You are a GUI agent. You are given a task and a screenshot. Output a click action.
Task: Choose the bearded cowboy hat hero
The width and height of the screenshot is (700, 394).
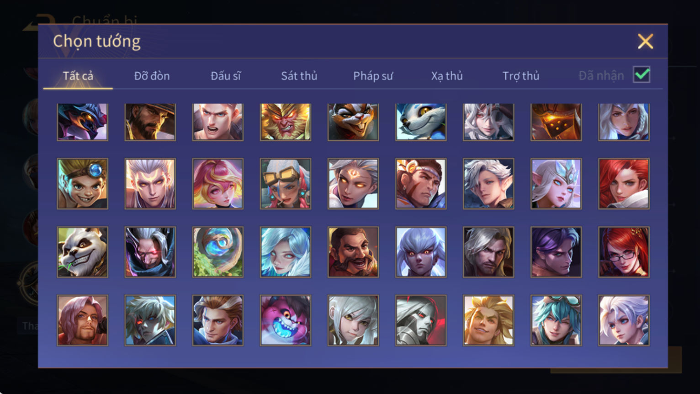(x=150, y=122)
